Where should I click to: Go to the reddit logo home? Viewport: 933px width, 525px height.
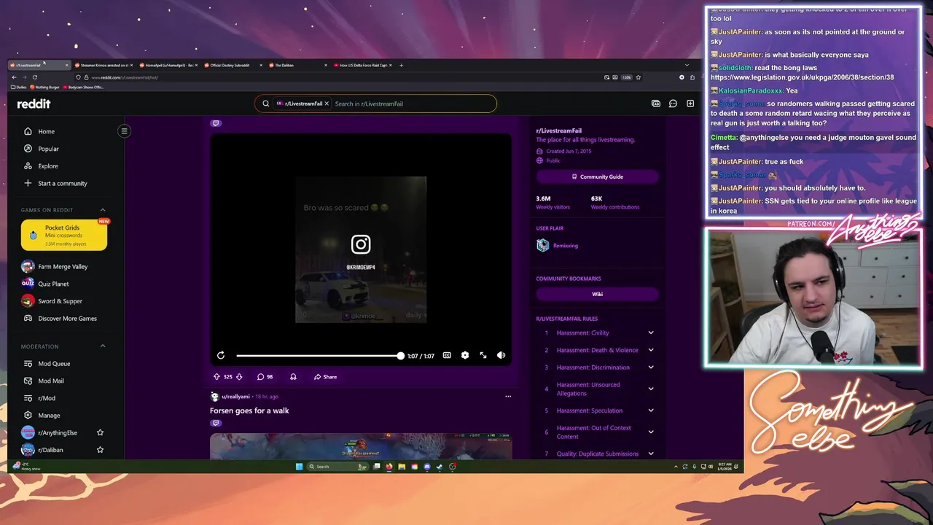(x=34, y=104)
